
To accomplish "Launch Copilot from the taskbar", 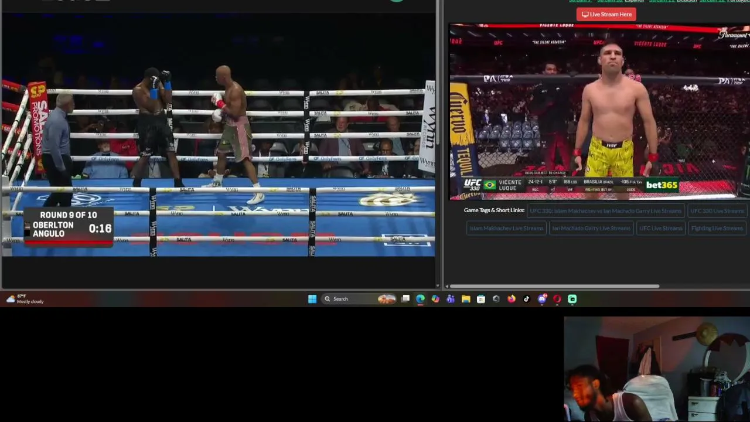I will click(x=435, y=299).
